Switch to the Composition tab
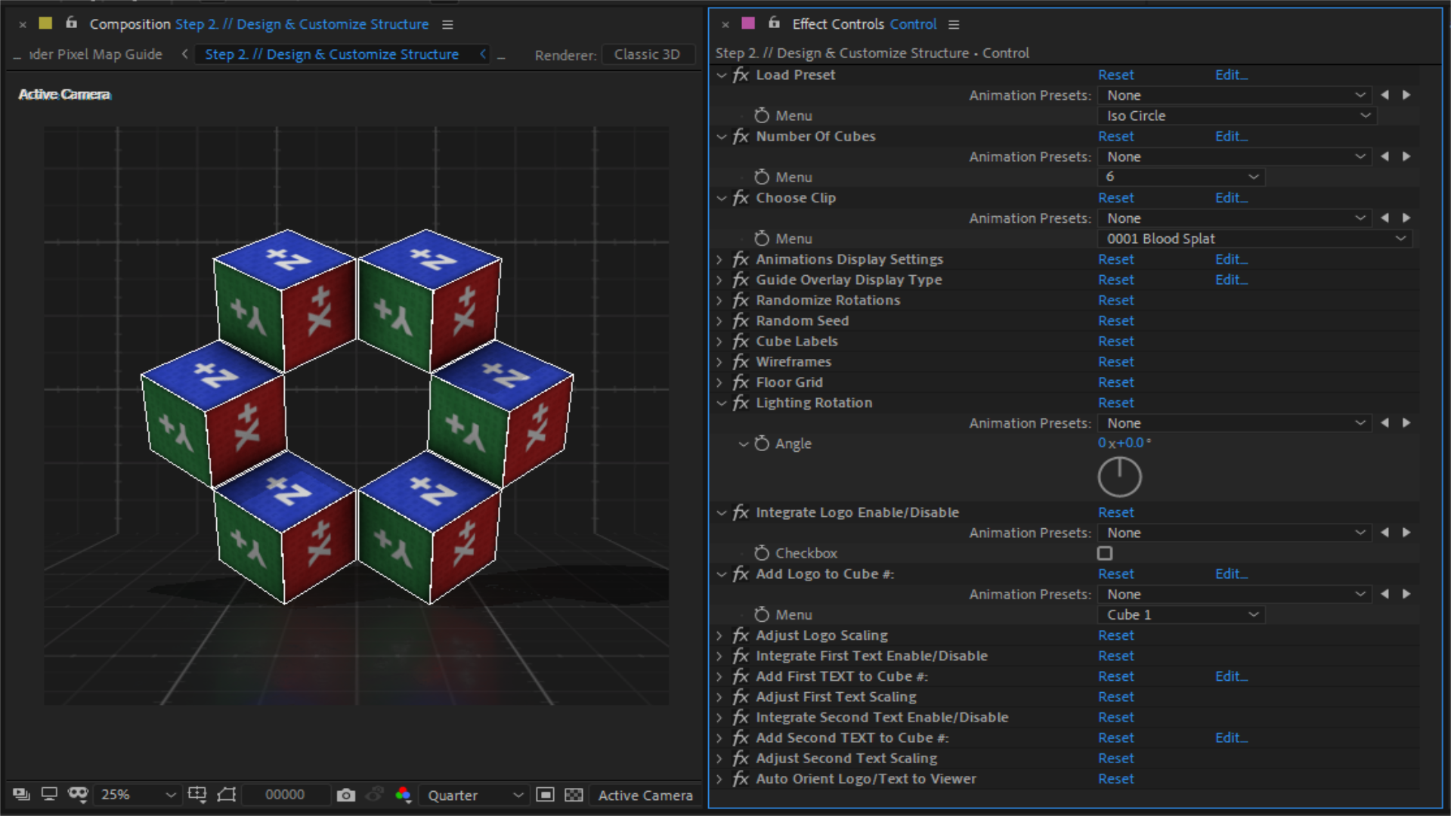1451x816 pixels. (129, 23)
